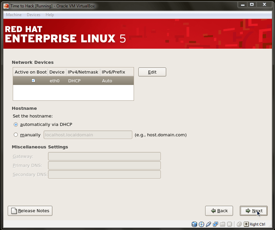Click the network adapters status icon
Viewport: 275px width, 230px height.
coord(215,224)
